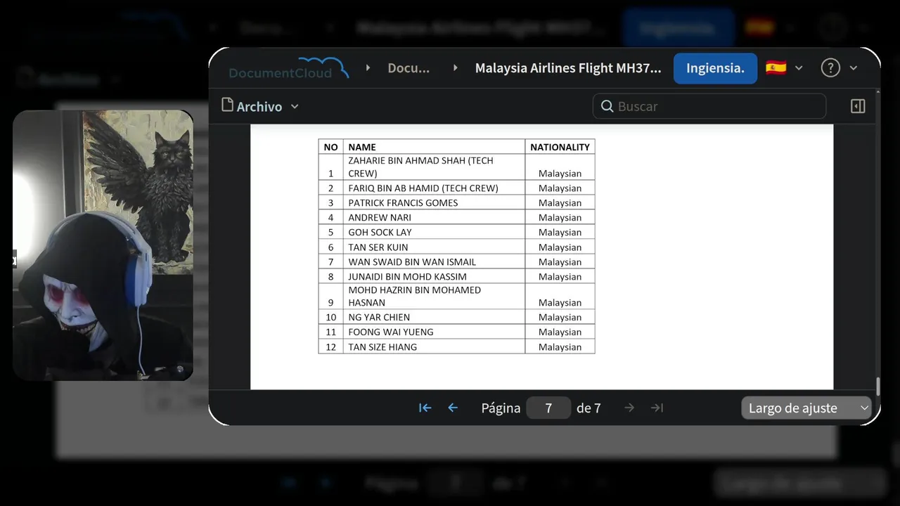
Task: Open the Largo de ajuste zoom dropdown
Action: pyautogui.click(x=806, y=408)
